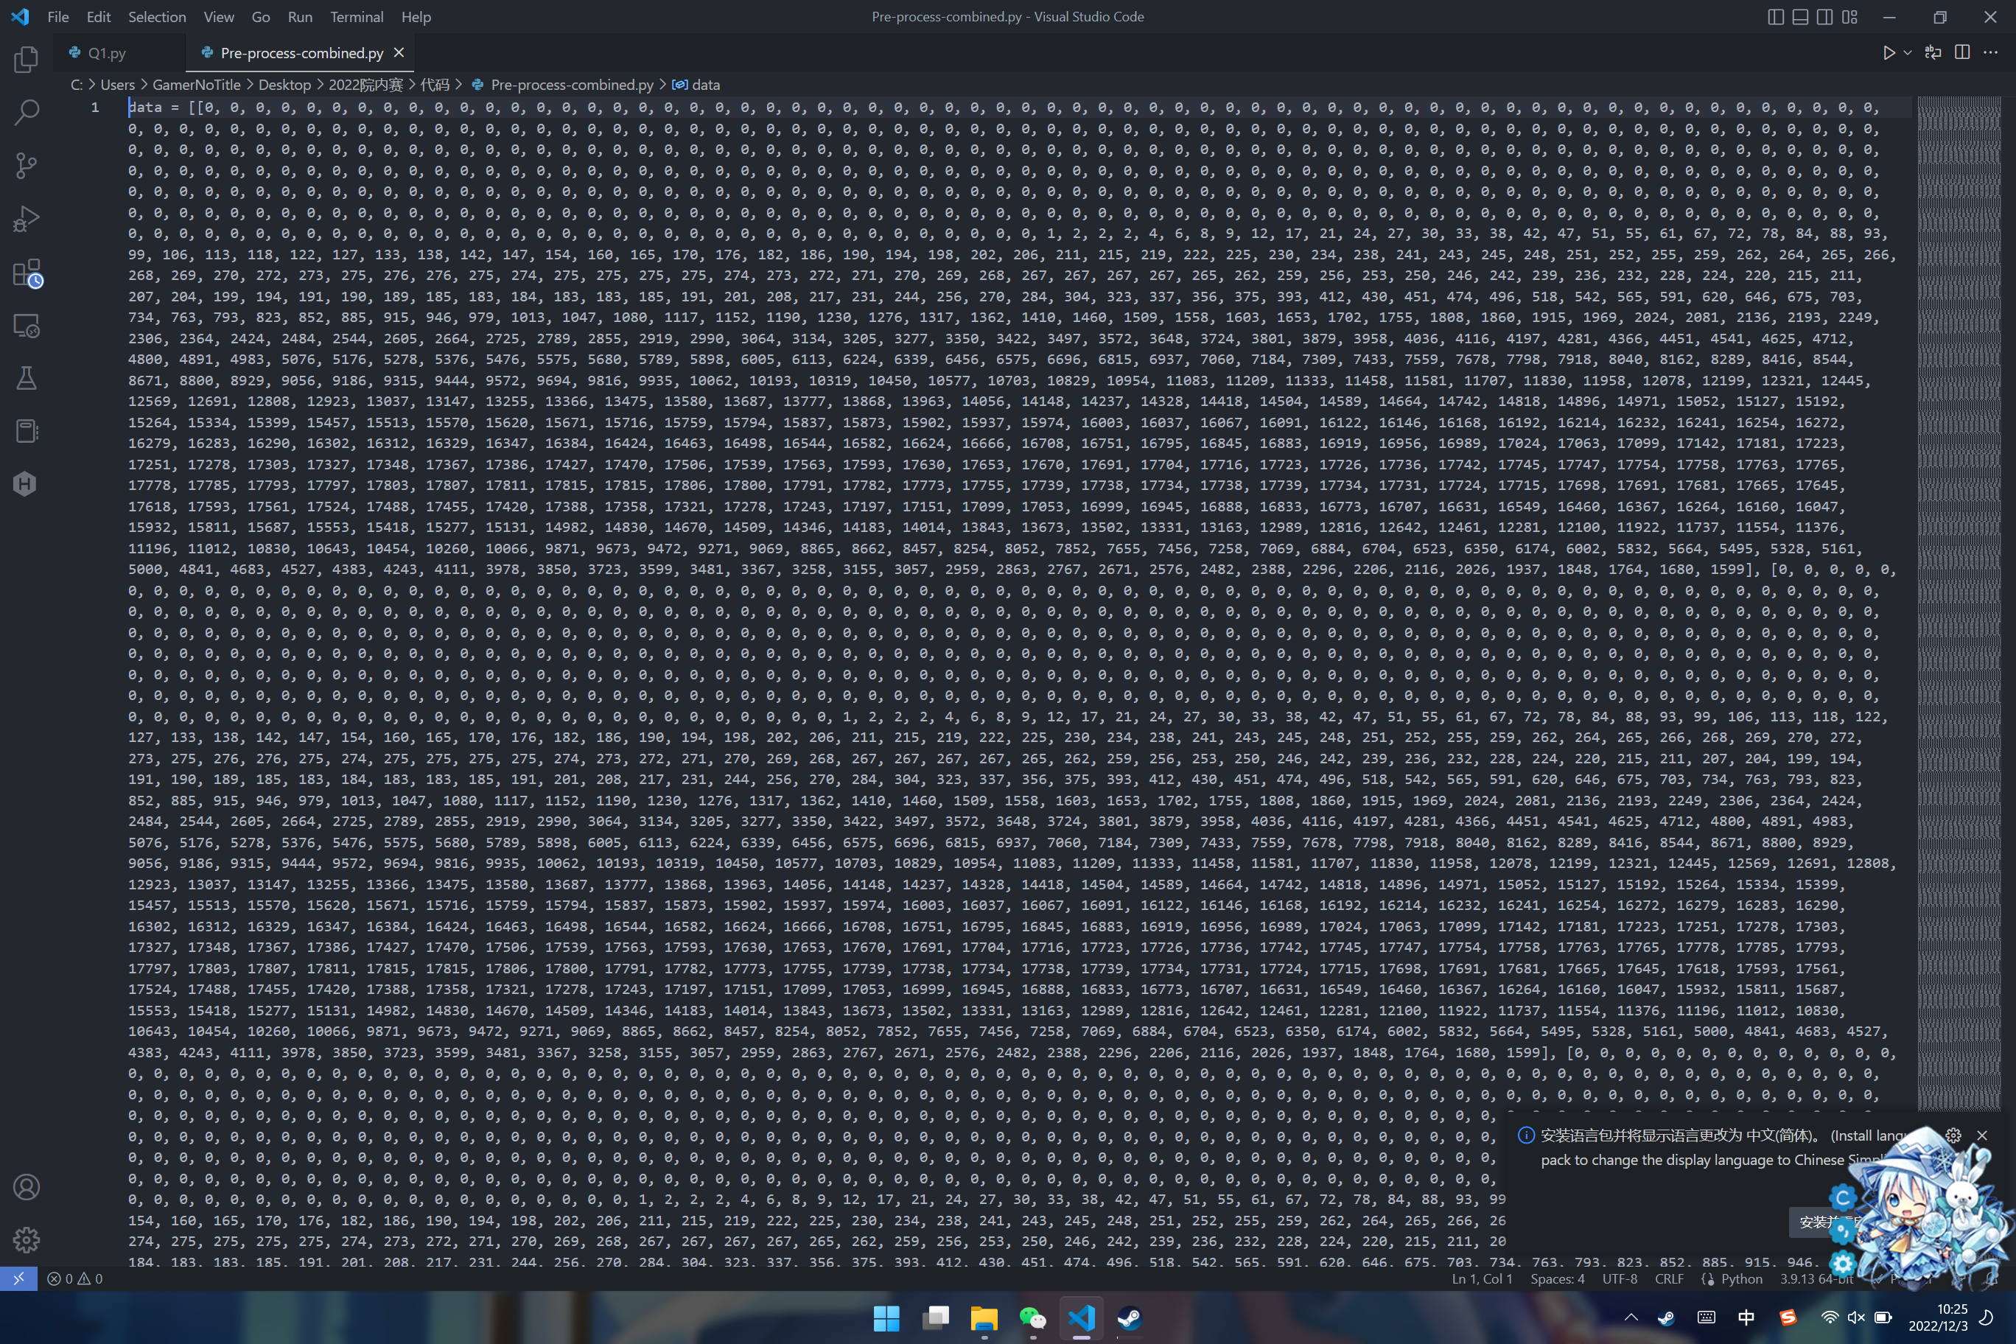The width and height of the screenshot is (2016, 1344).
Task: Toggle the primary side bar layout
Action: (1775, 17)
